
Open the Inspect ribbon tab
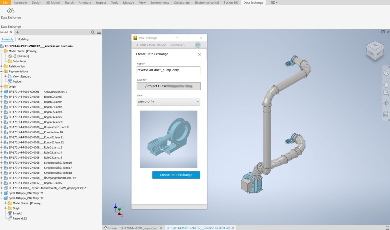pos(101,2)
